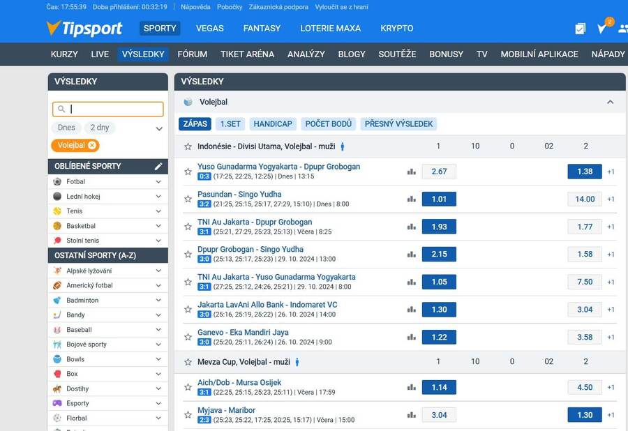Image resolution: width=628 pixels, height=431 pixels.
Task: Expand the Fotbal sport list
Action: (158, 181)
